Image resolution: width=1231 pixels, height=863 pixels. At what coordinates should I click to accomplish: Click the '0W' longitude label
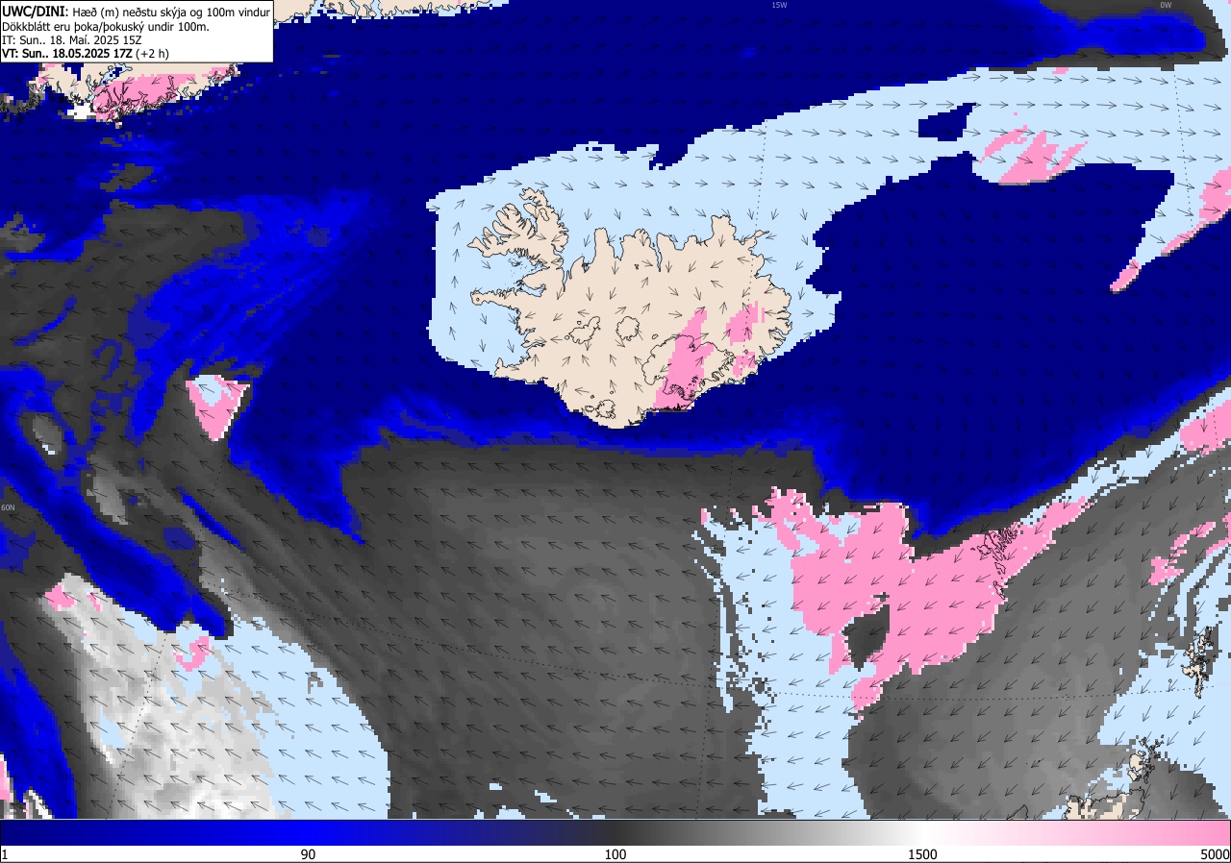pyautogui.click(x=1166, y=5)
